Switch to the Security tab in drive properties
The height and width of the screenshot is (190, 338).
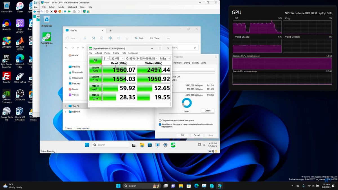coord(195,63)
